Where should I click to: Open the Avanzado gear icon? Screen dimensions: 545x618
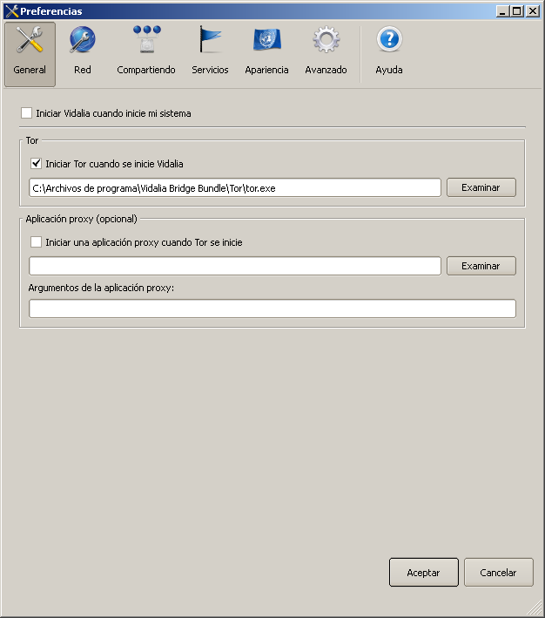coord(326,40)
